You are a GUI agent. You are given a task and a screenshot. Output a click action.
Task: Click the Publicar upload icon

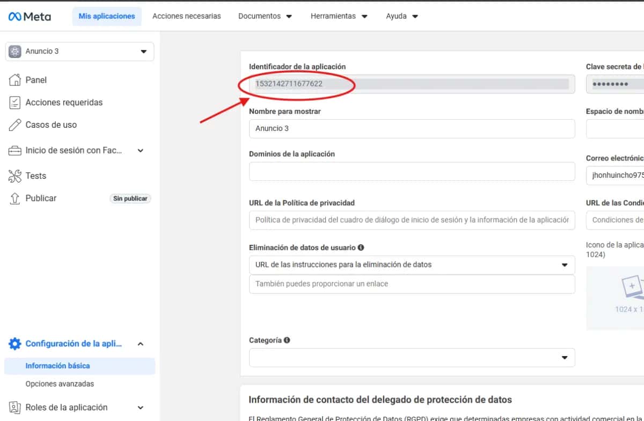(x=15, y=198)
